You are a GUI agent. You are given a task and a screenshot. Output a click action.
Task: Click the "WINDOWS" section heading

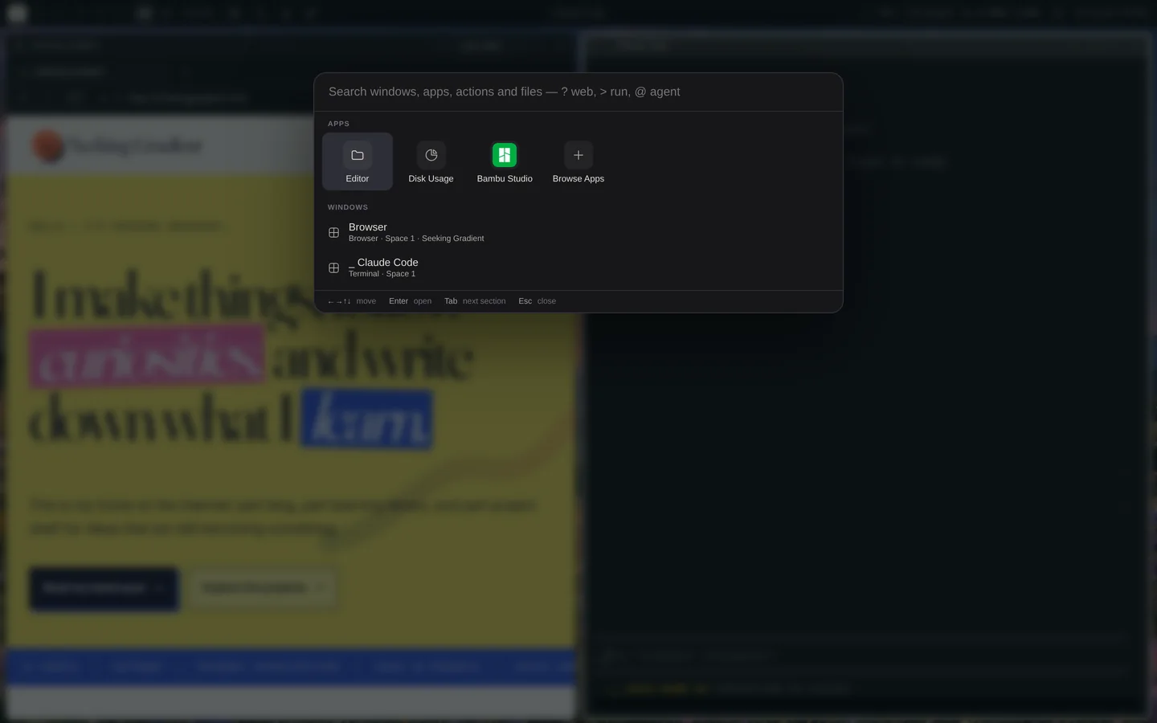(348, 207)
